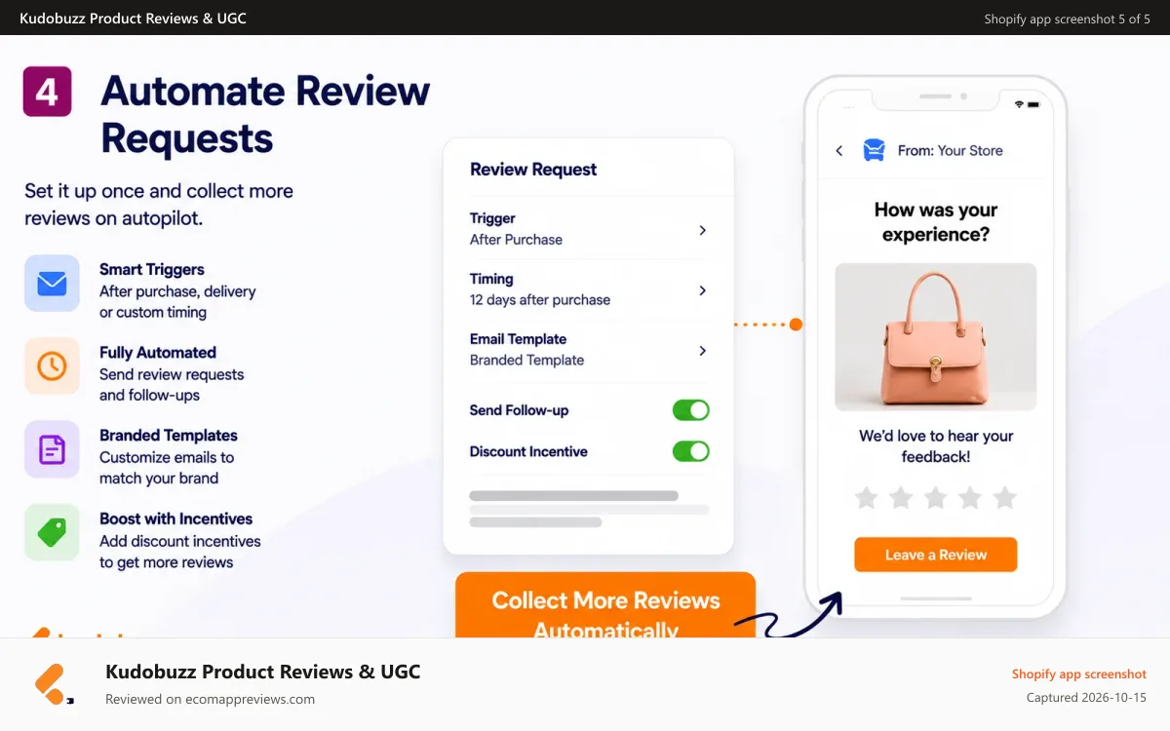The height and width of the screenshot is (731, 1170).
Task: Select the first rating star
Action: pos(866,499)
